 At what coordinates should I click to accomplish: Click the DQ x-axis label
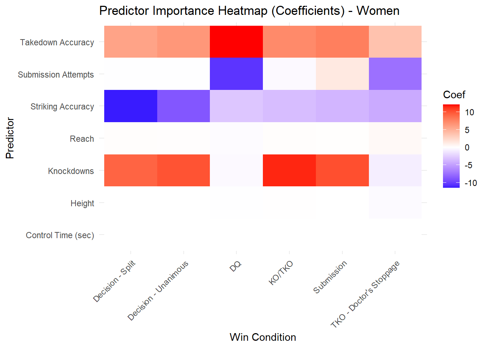coord(236,266)
